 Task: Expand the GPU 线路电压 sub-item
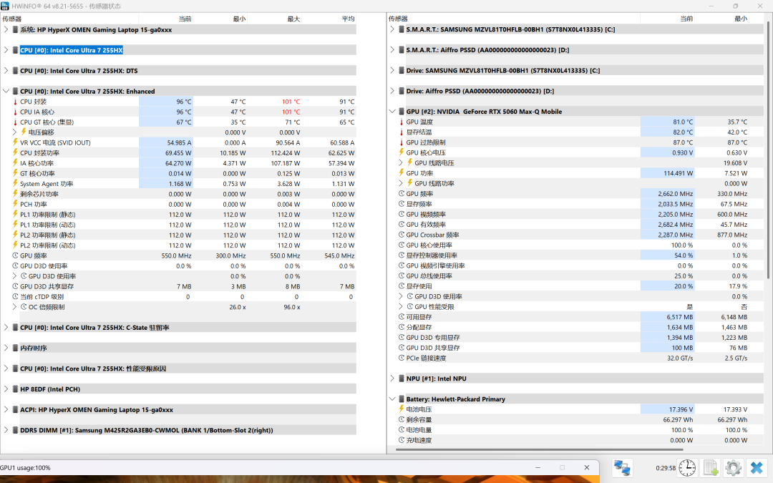402,162
